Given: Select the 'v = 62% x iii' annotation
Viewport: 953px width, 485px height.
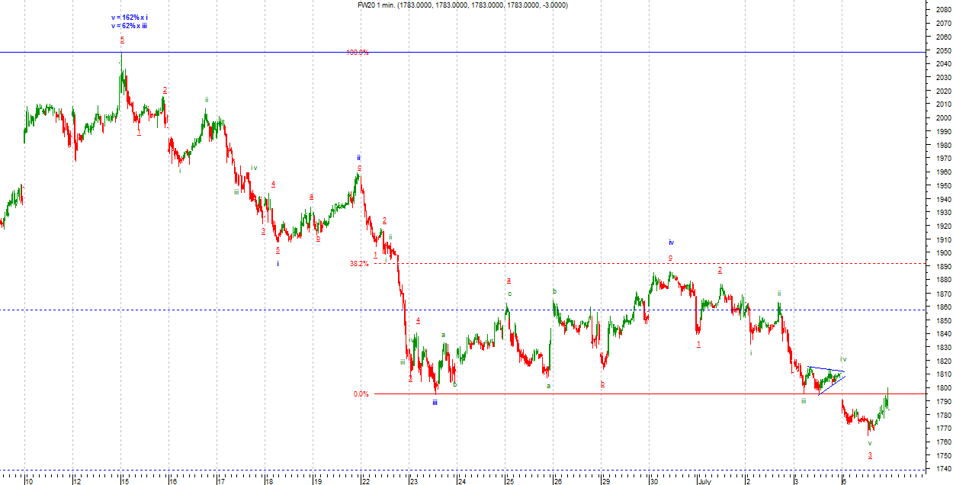Looking at the screenshot, I should pos(130,26).
